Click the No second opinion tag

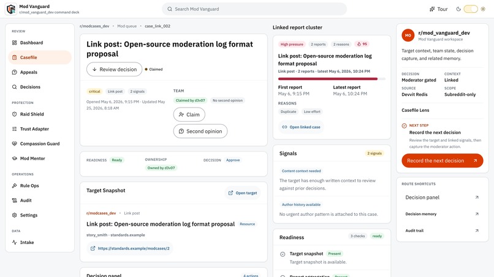tap(227, 101)
